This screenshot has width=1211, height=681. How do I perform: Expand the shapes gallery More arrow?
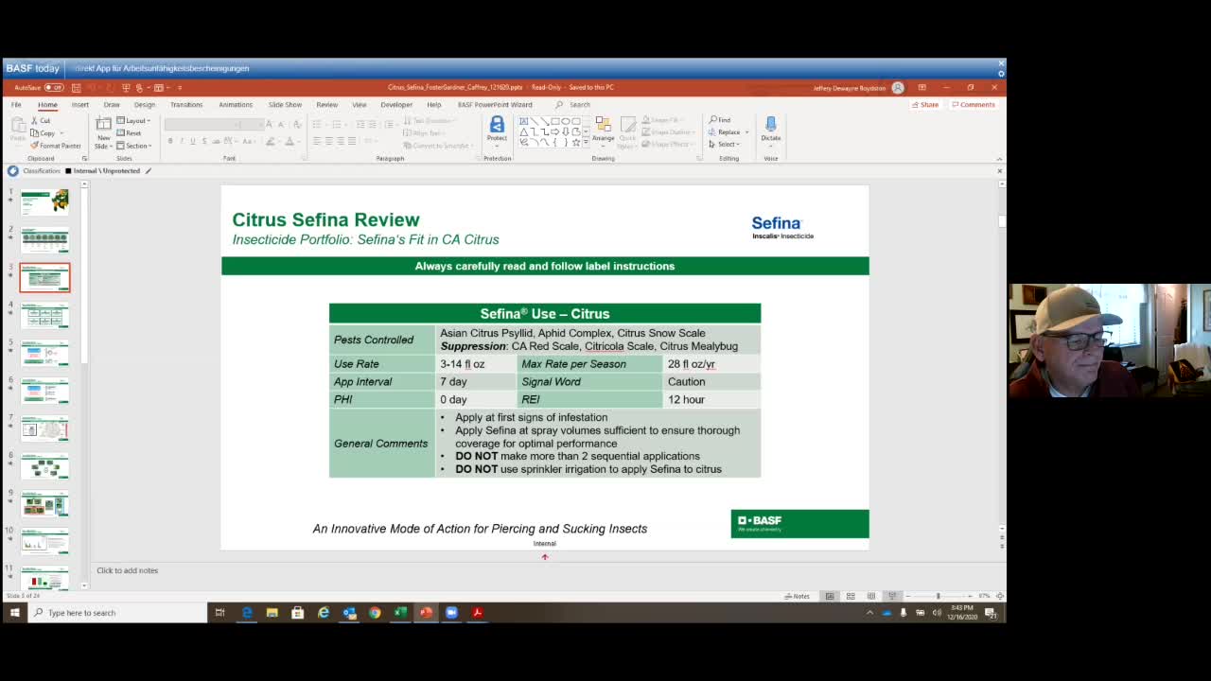coord(587,144)
